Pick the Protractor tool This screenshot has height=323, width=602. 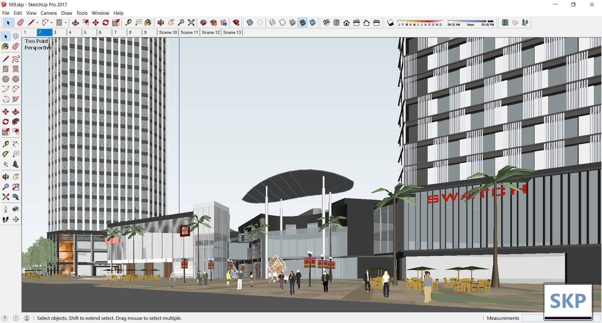[6, 154]
